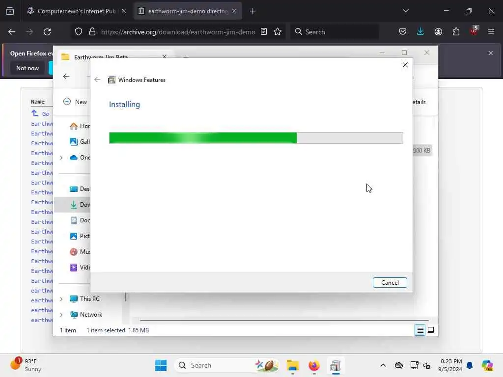
Task: Switch Explorer to details view icon
Action: pyautogui.click(x=420, y=330)
